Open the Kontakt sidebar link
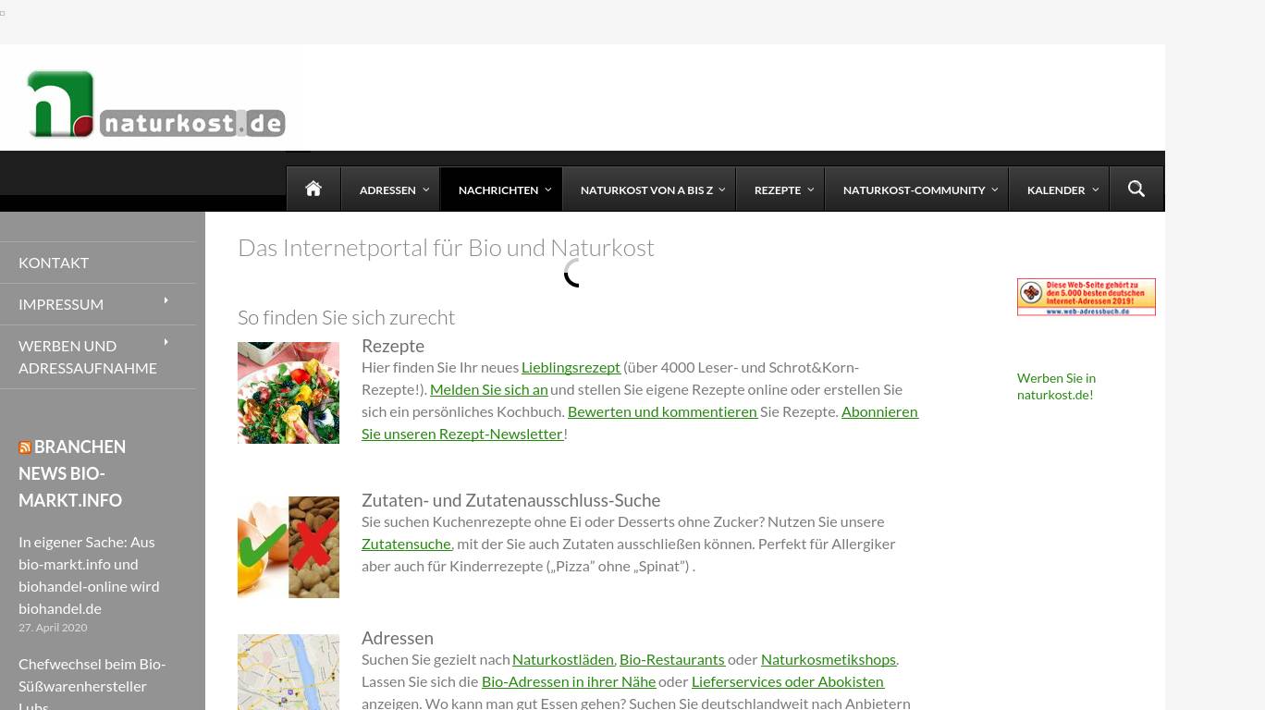Viewport: 1265px width, 710px height. (54, 263)
